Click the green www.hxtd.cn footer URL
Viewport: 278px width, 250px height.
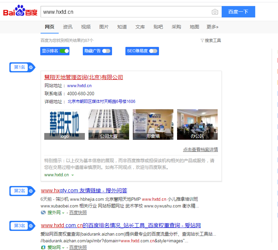56,175
